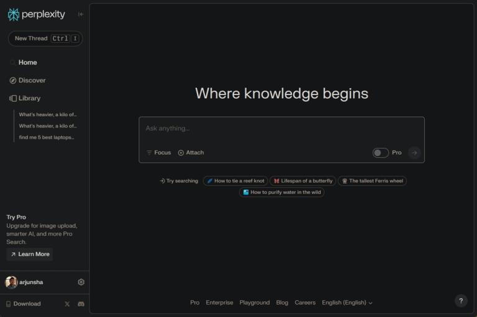Screen dimensions: 477x317
Task: Open the "find me 5 best laptops" thread
Action: pos(47,137)
